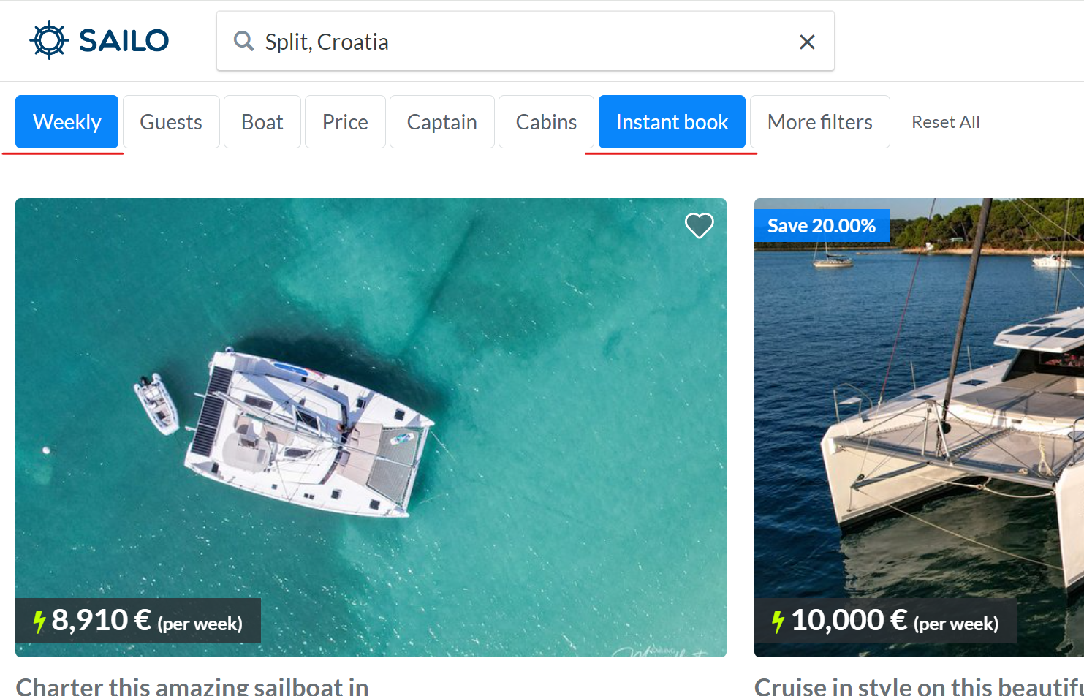
Task: Click the location search input field
Action: [x=512, y=42]
